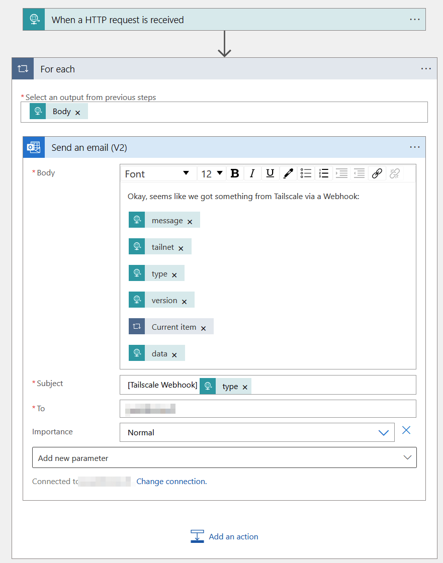Image resolution: width=443 pixels, height=563 pixels.
Task: Remove the type token from Subject
Action: 245,387
